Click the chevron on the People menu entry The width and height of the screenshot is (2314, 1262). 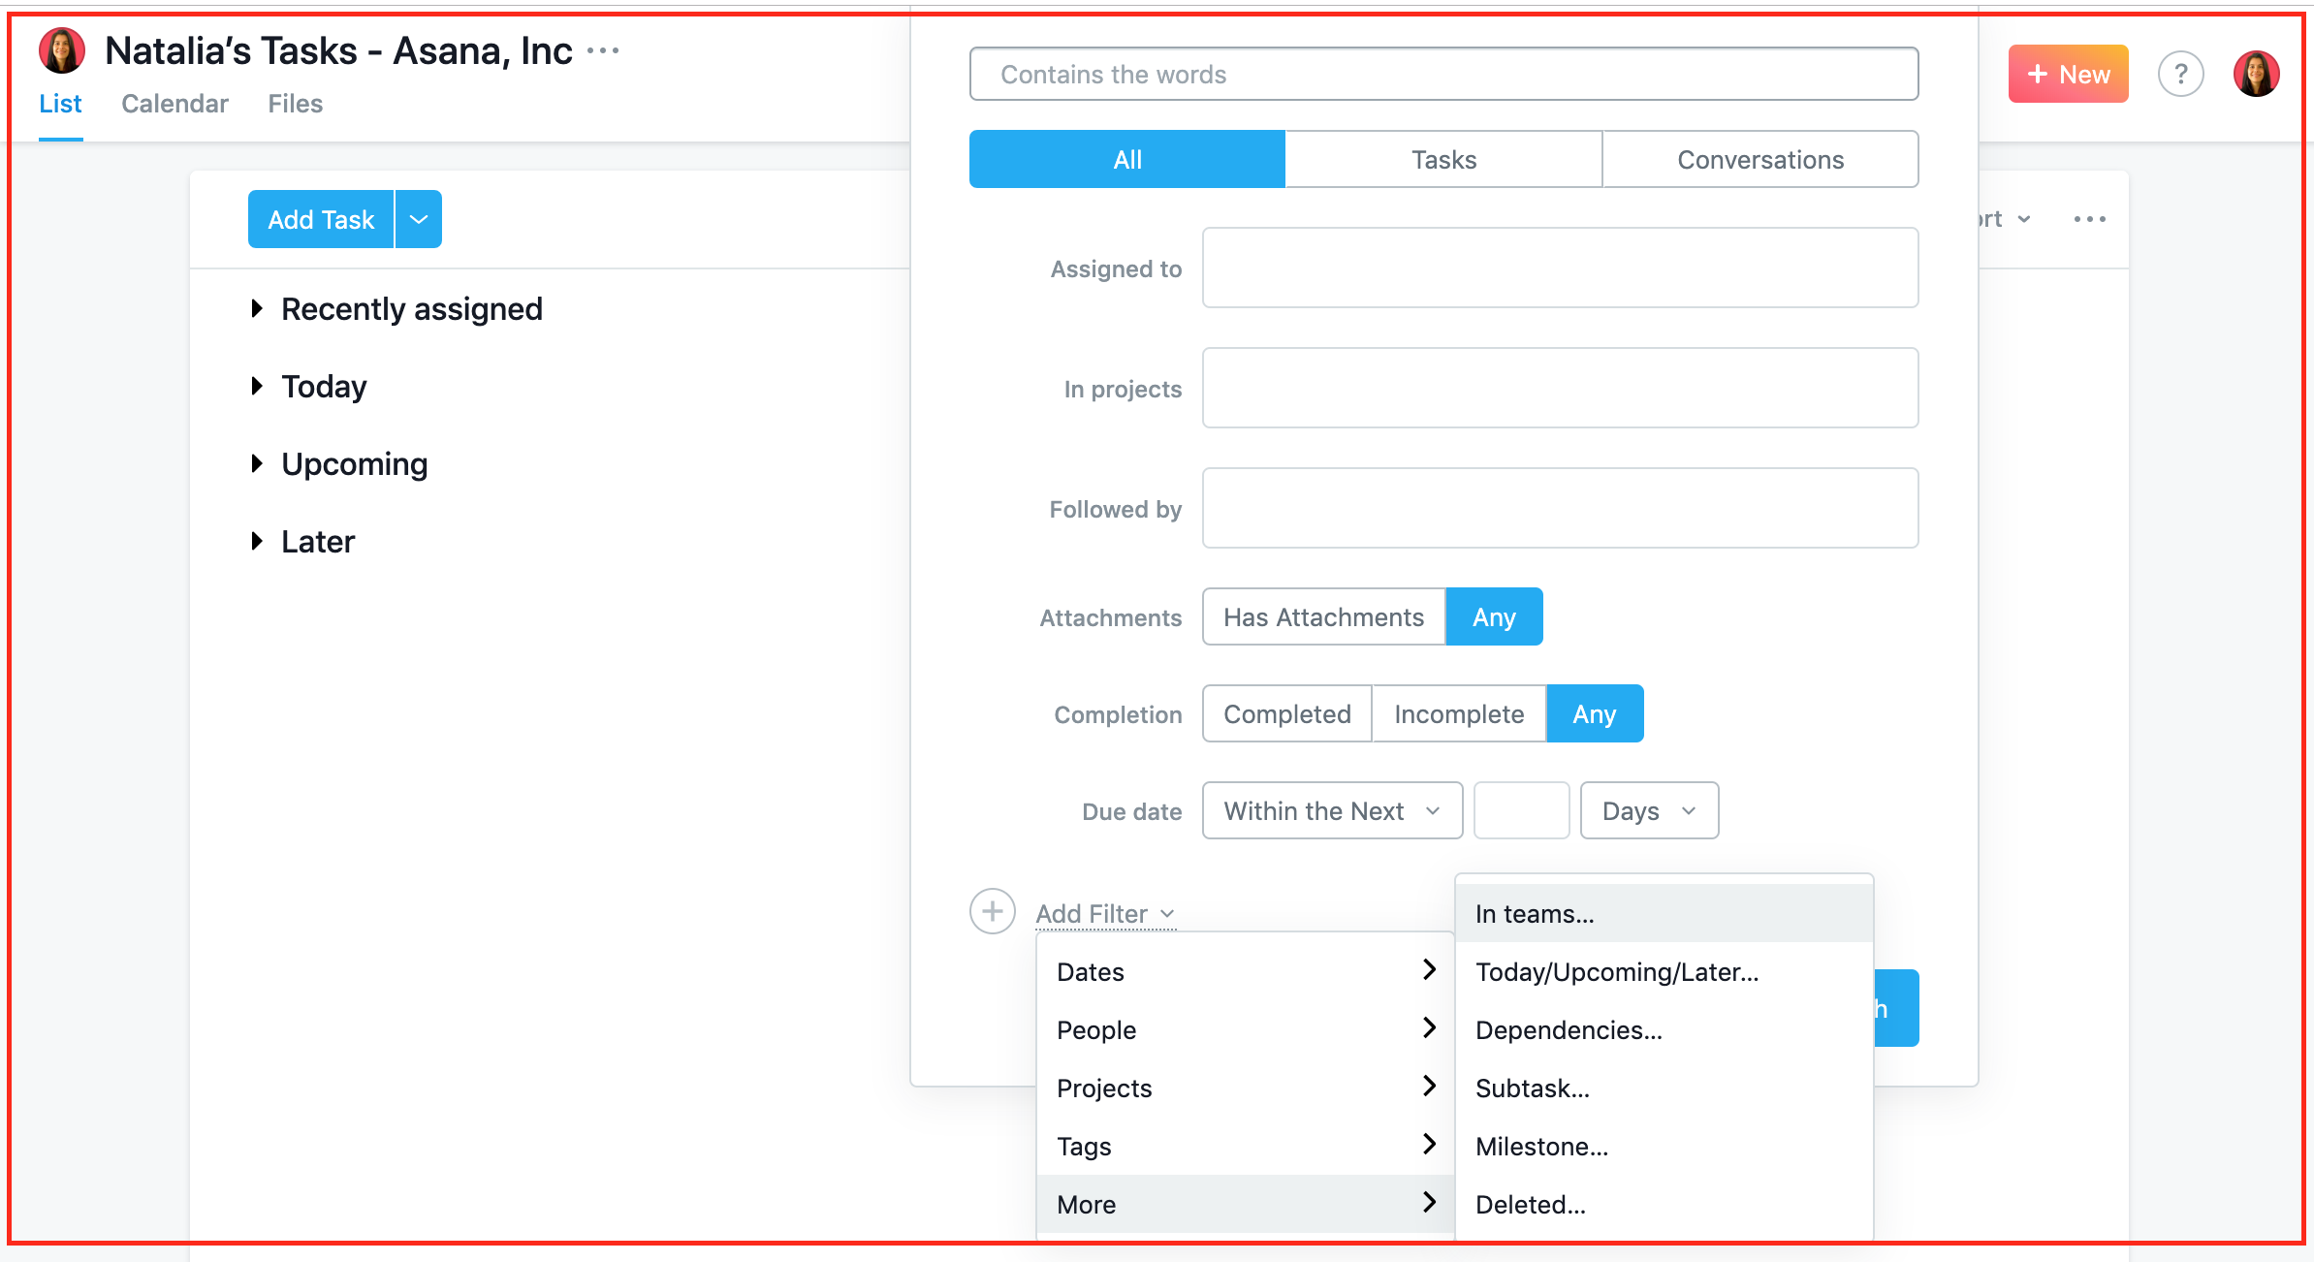(x=1429, y=1028)
